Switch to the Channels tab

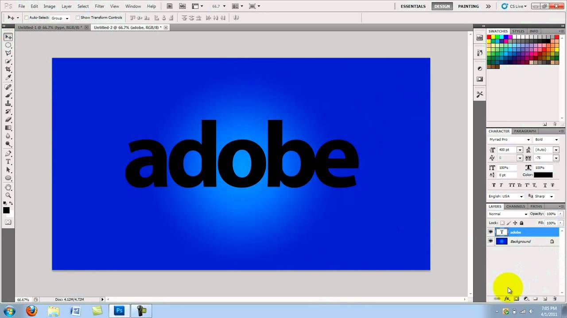tap(516, 206)
